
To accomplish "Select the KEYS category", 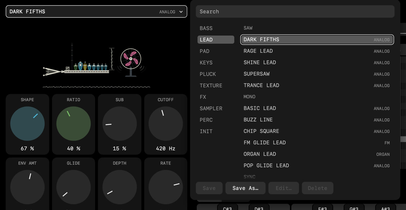I will 216,63.
